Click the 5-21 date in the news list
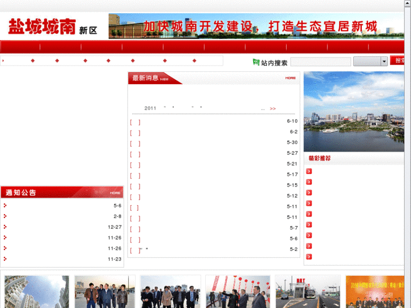 292,164
